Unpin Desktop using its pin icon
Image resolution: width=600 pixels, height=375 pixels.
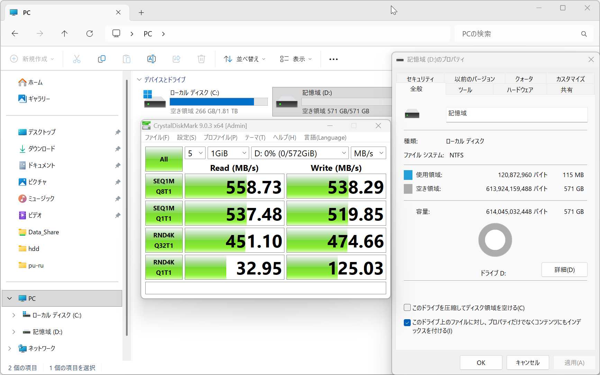118,132
